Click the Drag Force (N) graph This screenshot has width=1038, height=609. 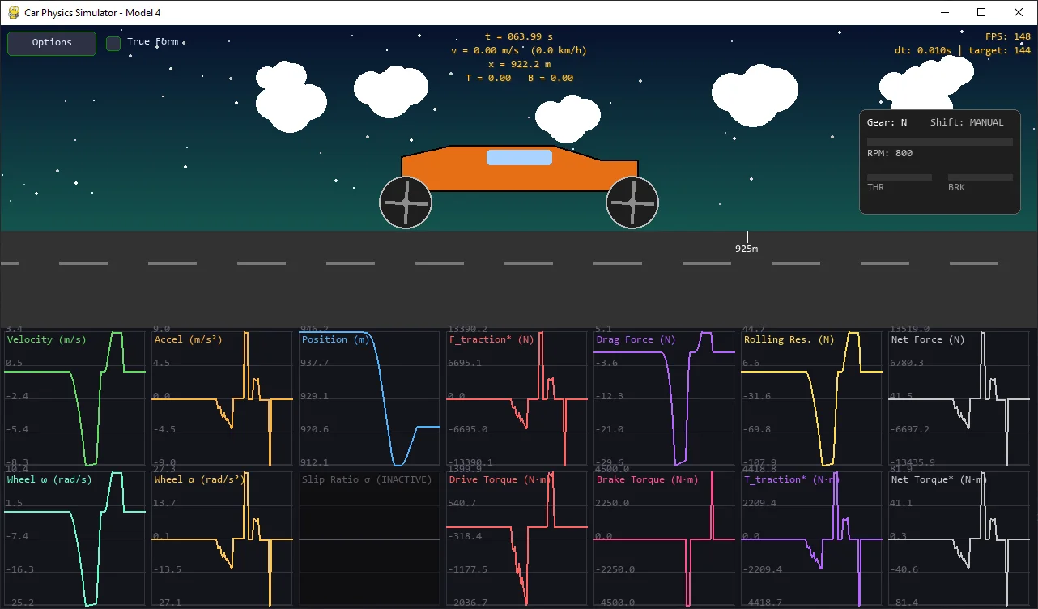(664, 397)
